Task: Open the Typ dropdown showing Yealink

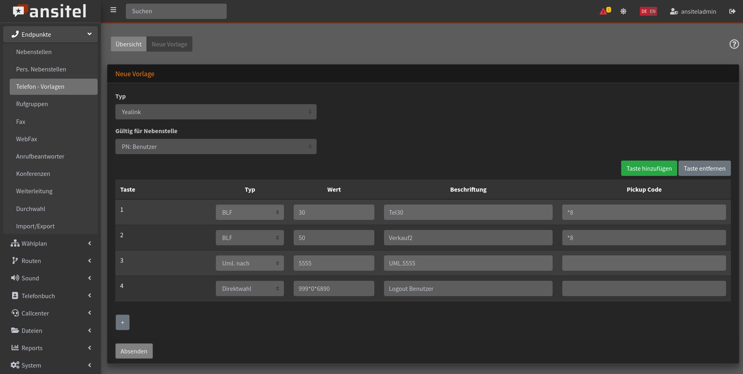Action: (216, 112)
